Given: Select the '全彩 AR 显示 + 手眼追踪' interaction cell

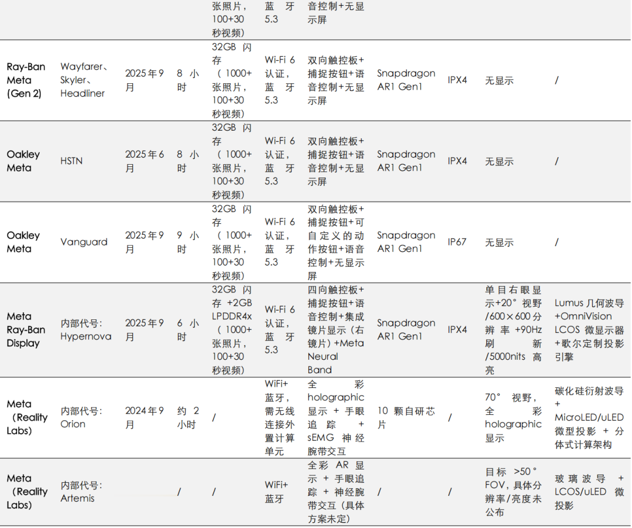Looking at the screenshot, I should pos(336,491).
